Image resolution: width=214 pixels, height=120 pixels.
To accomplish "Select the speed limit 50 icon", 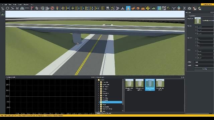I will [108, 8].
